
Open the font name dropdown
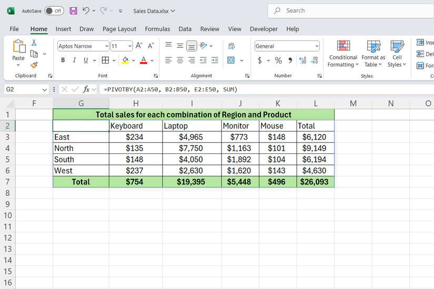click(107, 46)
